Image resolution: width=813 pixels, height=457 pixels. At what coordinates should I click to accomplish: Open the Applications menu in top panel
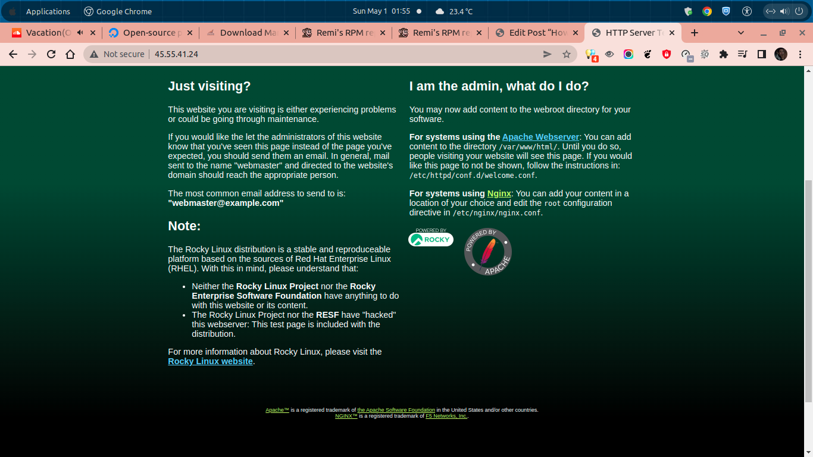(x=48, y=11)
